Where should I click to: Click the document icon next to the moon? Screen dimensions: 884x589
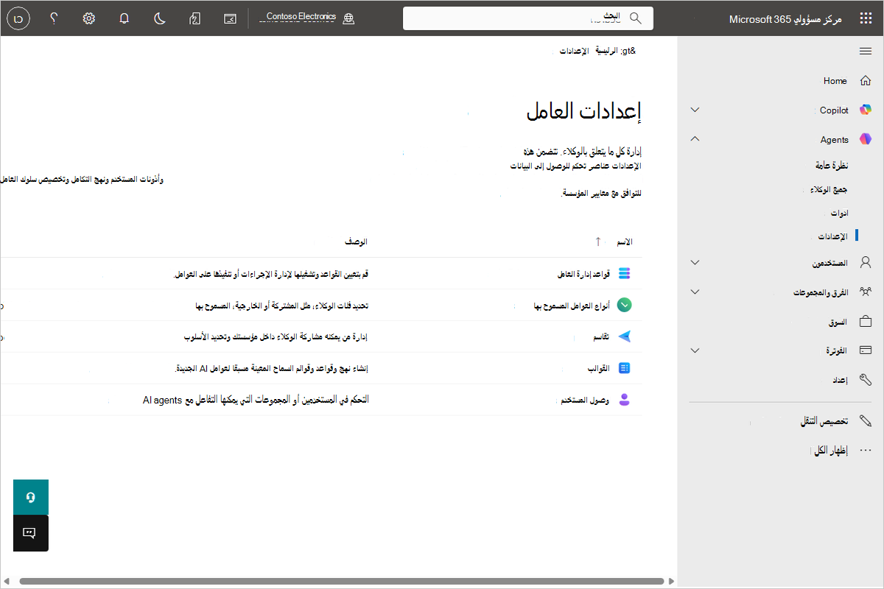click(195, 18)
